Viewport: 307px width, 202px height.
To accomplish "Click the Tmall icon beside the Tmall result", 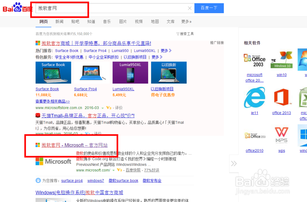I will point(38,115).
